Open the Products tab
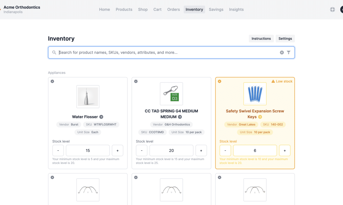Image resolution: width=343 pixels, height=205 pixels. [124, 10]
